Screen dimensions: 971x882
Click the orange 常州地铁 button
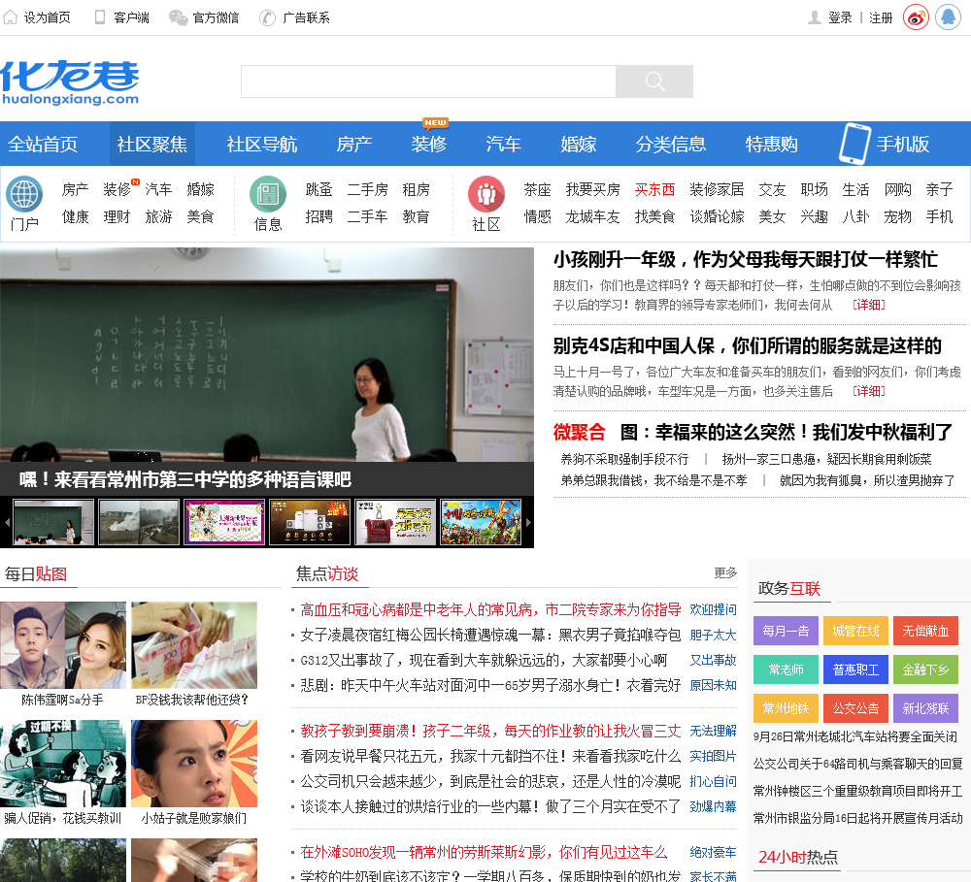pos(786,708)
